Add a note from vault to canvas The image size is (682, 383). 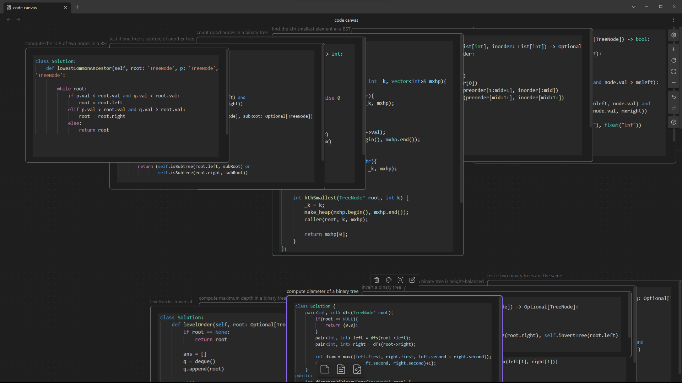(341, 370)
